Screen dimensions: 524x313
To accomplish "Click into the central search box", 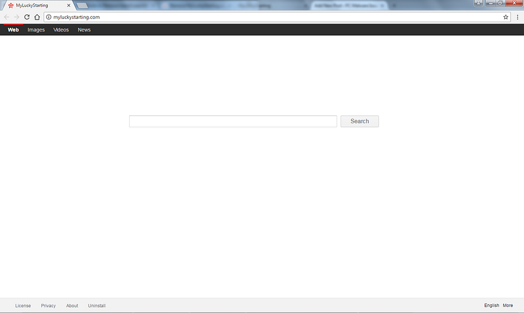I will [233, 121].
